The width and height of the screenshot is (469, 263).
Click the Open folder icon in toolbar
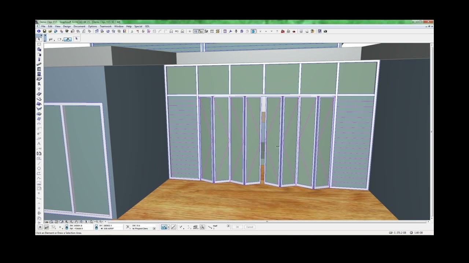[50, 31]
